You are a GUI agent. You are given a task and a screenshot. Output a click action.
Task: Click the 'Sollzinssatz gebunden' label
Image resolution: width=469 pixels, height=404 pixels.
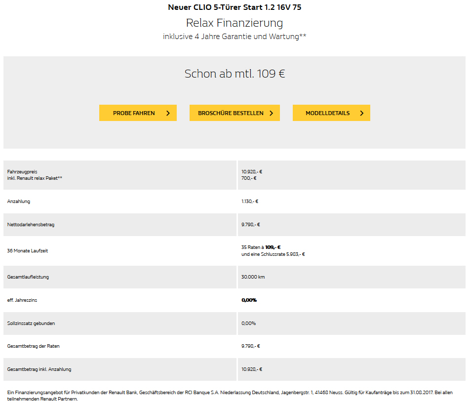pos(31,323)
